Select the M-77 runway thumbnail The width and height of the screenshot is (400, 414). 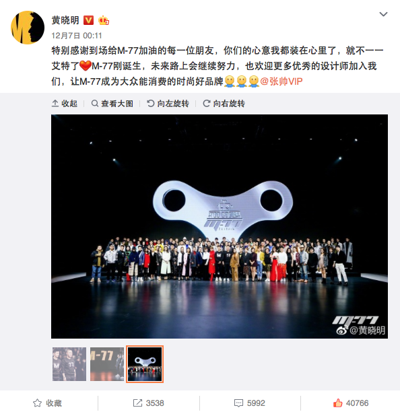pos(107,364)
